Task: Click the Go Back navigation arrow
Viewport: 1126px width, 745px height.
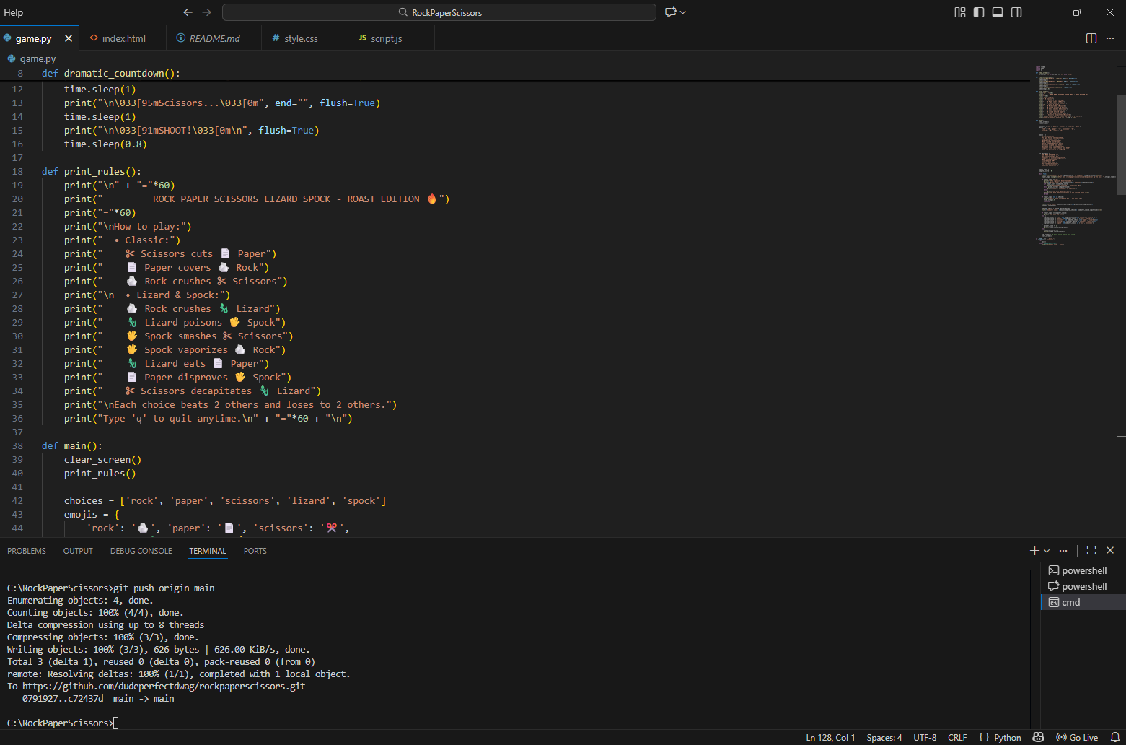Action: pyautogui.click(x=188, y=12)
